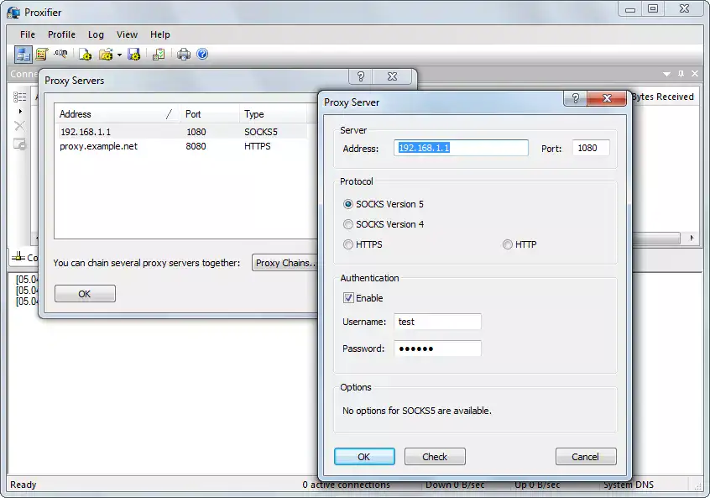Click the Print toolbar icon
This screenshot has width=710, height=498.
[184, 55]
